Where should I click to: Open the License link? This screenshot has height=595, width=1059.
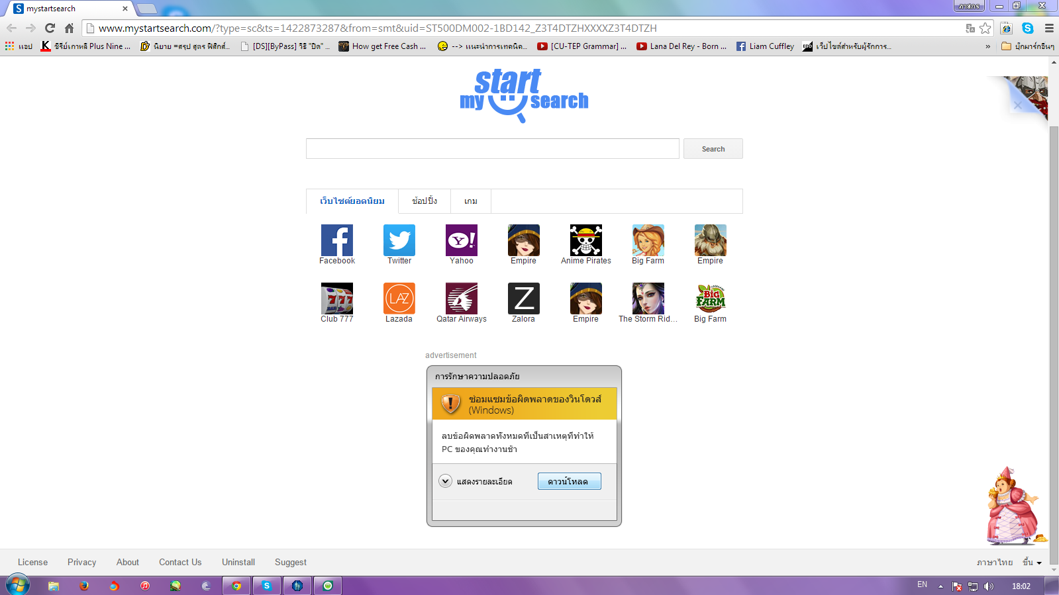33,562
